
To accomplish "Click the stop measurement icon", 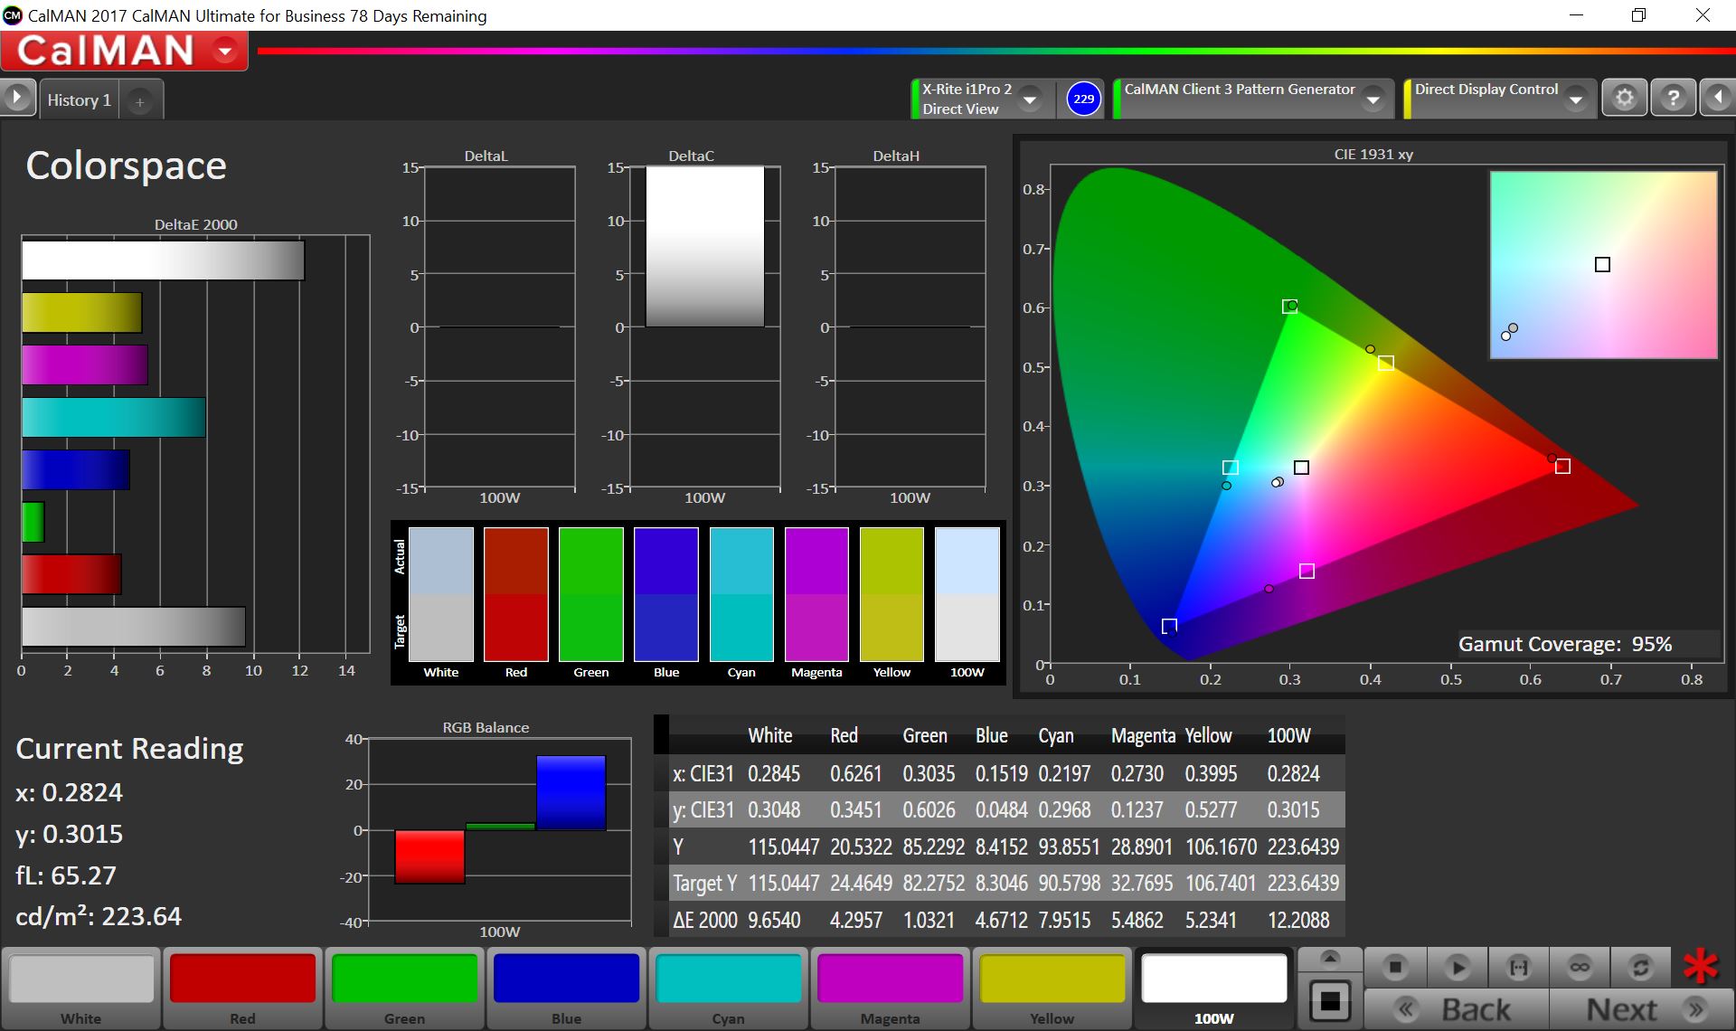I will coord(1395,968).
